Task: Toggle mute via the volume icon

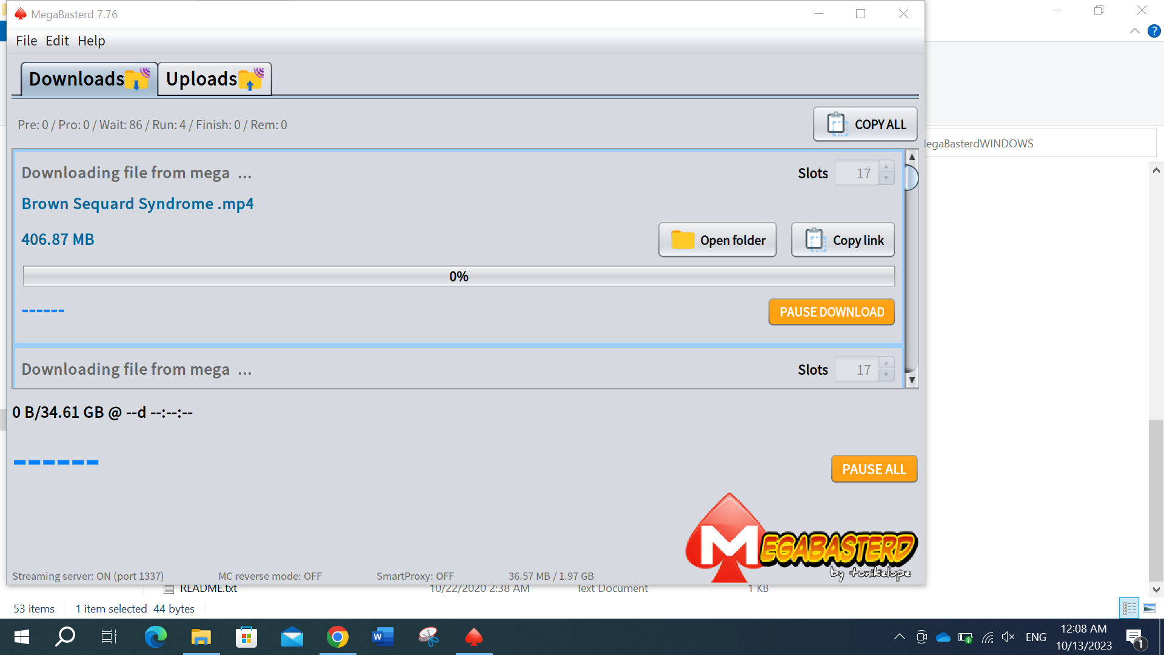Action: click(1008, 637)
